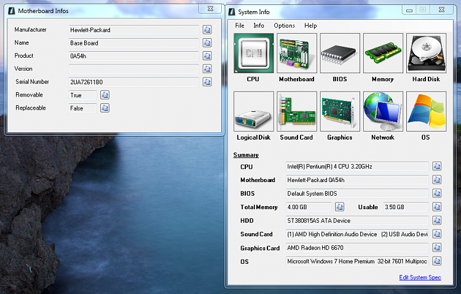The height and width of the screenshot is (294, 461).
Task: Copy the summary CPU value
Action: pos(437,166)
